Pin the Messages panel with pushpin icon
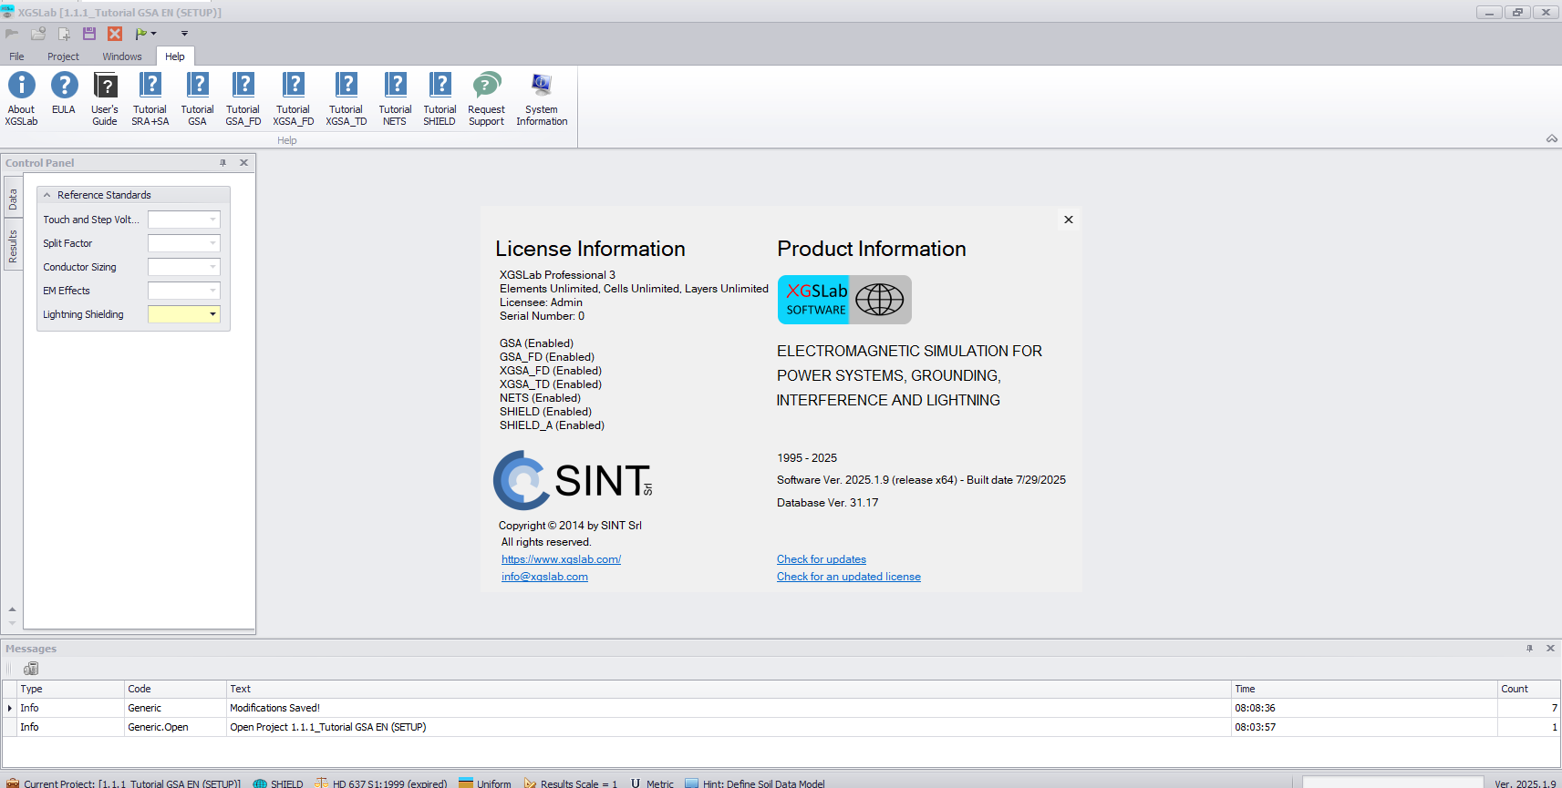 click(x=1529, y=649)
